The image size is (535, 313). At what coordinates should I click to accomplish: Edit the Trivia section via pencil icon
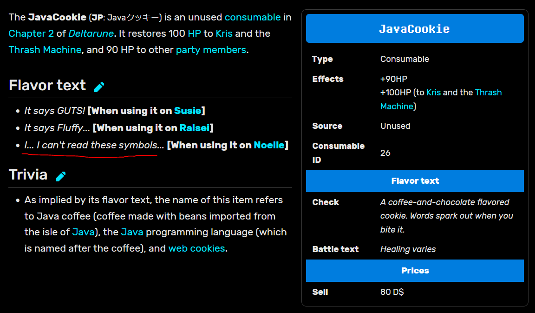61,176
